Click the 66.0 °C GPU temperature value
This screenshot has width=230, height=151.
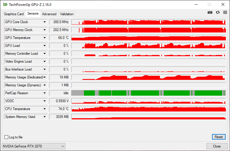coord(59,38)
